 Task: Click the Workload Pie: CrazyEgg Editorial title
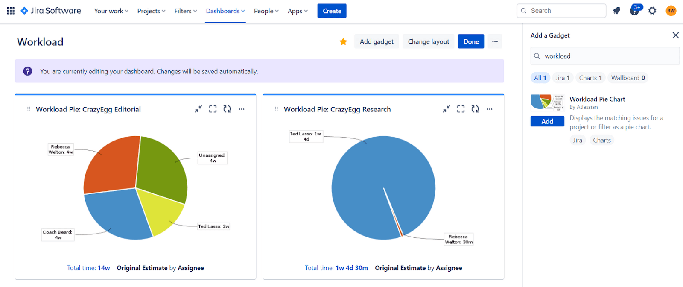88,109
